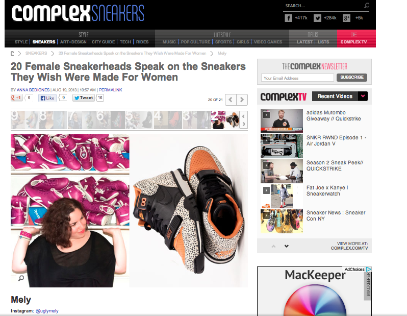Click the AdChoices icon on ad

pos(369,269)
